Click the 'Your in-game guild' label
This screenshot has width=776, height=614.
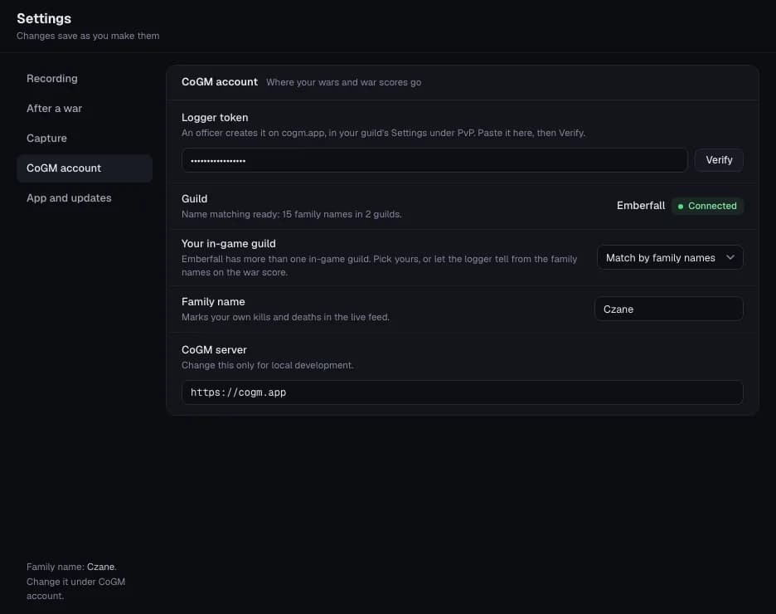[x=229, y=244]
